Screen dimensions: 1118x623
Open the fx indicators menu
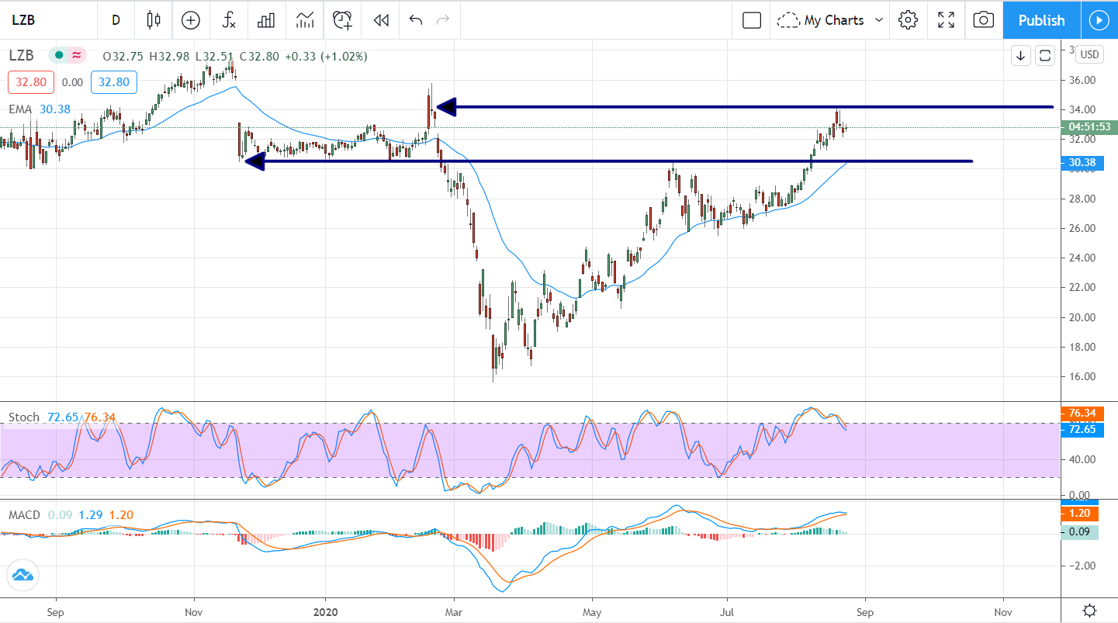click(x=228, y=20)
